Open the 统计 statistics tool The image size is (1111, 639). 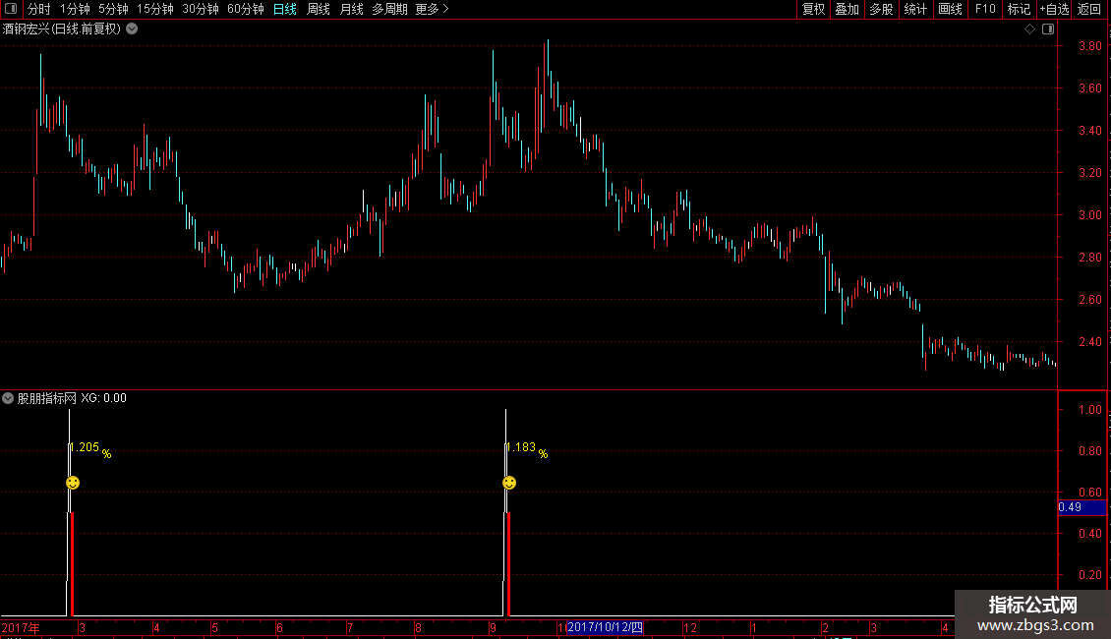[915, 9]
